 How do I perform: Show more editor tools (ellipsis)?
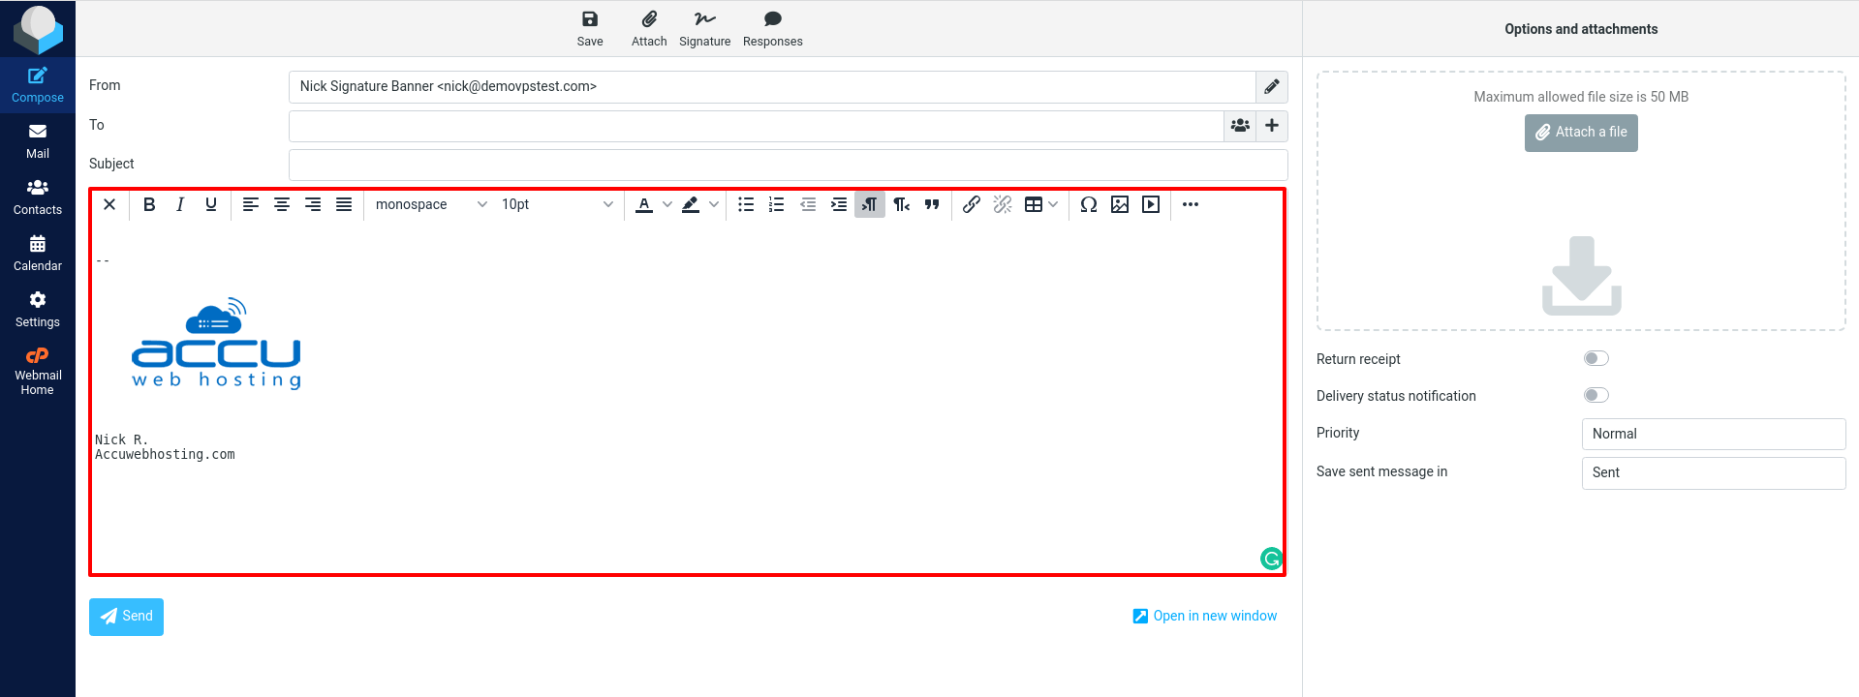pos(1191,204)
